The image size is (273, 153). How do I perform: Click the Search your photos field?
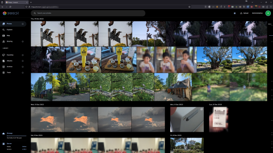(88, 13)
